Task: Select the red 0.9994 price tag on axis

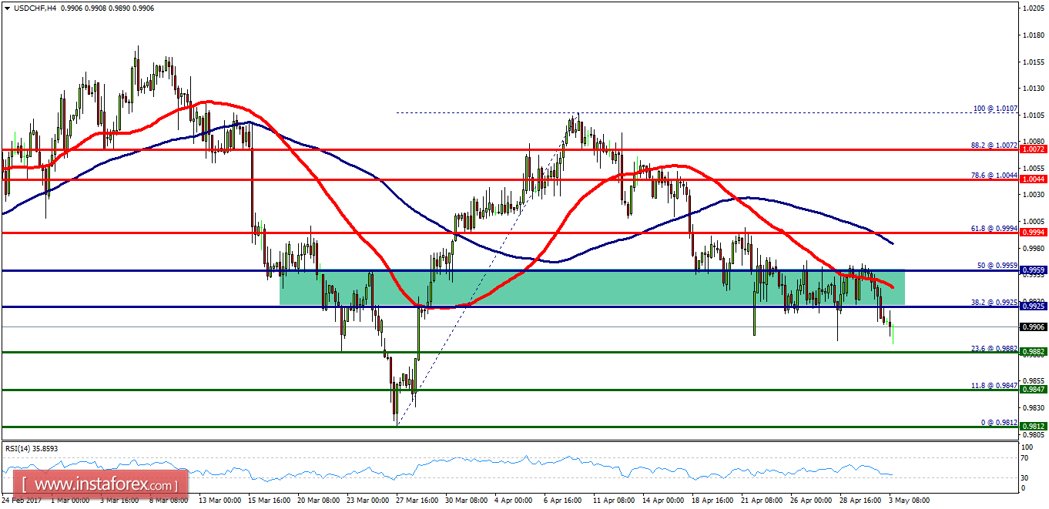Action: click(1033, 232)
